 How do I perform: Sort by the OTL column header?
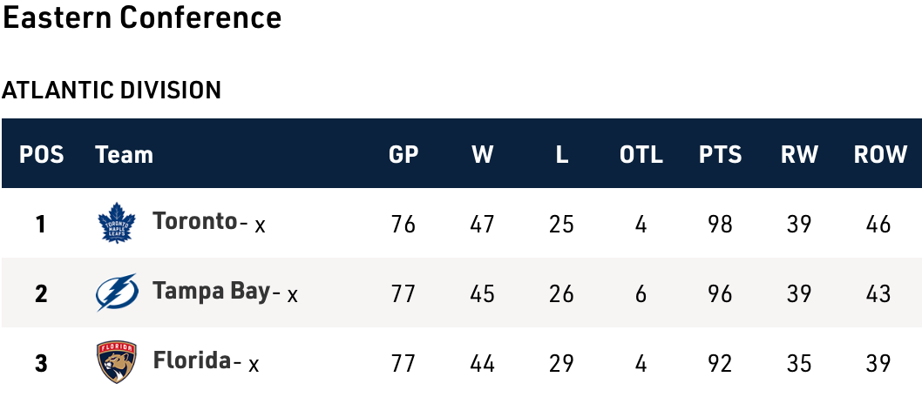click(x=641, y=155)
